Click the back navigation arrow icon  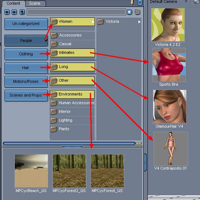[x=7, y=12]
